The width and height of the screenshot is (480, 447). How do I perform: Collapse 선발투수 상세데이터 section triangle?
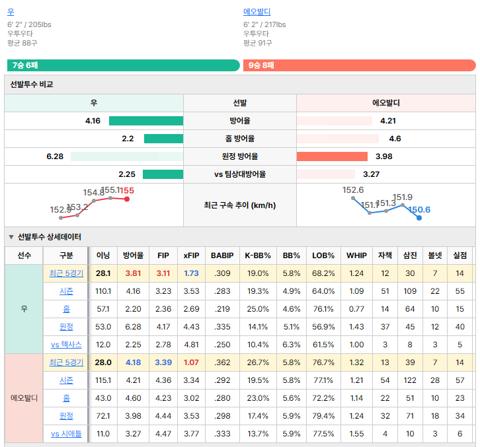(11, 237)
